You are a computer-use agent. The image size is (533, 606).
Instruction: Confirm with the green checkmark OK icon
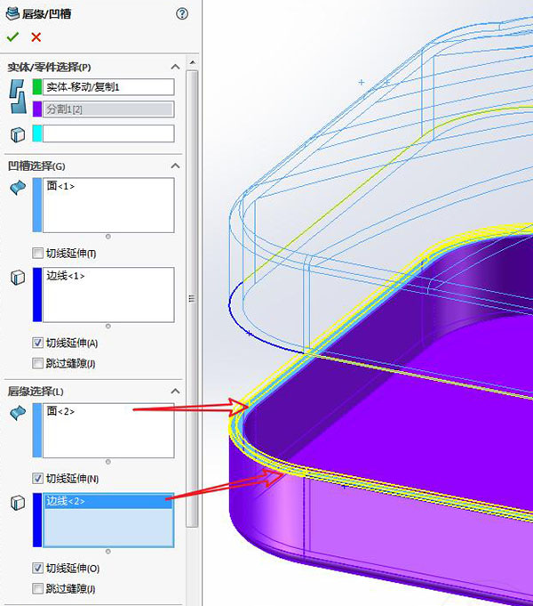coord(12,37)
